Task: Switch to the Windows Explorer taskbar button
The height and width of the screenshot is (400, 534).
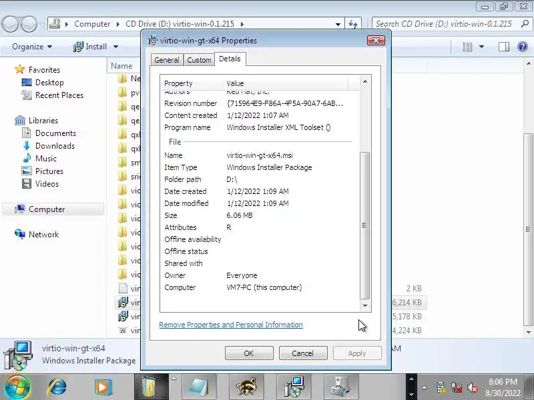Action: click(151, 387)
